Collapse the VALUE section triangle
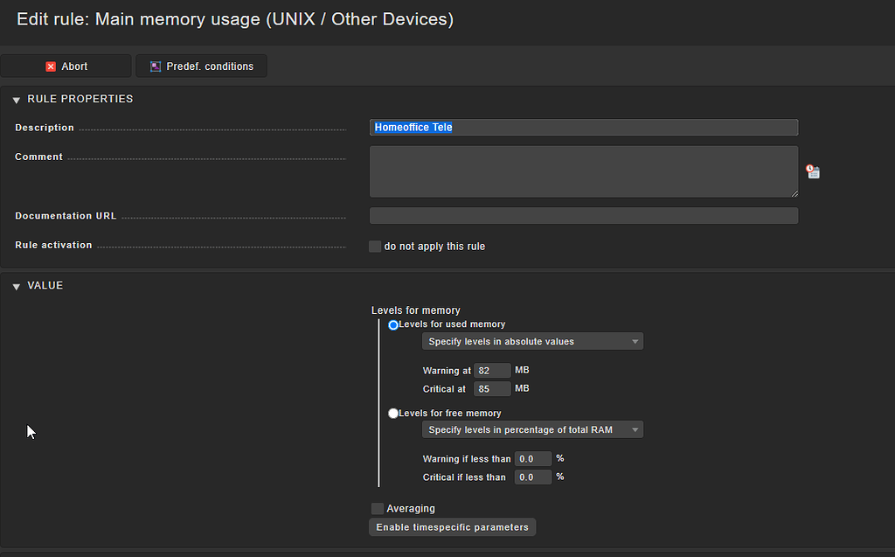895x557 pixels. (17, 286)
